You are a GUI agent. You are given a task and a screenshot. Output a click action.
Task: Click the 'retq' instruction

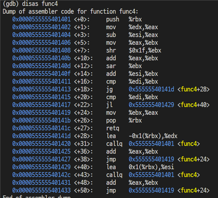[113, 128]
